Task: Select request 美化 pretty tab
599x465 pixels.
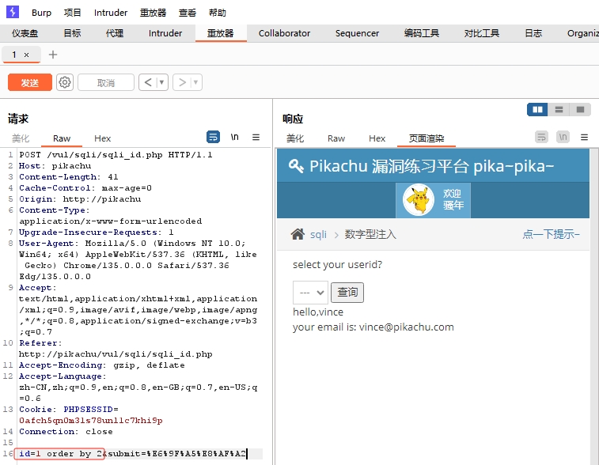Action: coord(21,138)
